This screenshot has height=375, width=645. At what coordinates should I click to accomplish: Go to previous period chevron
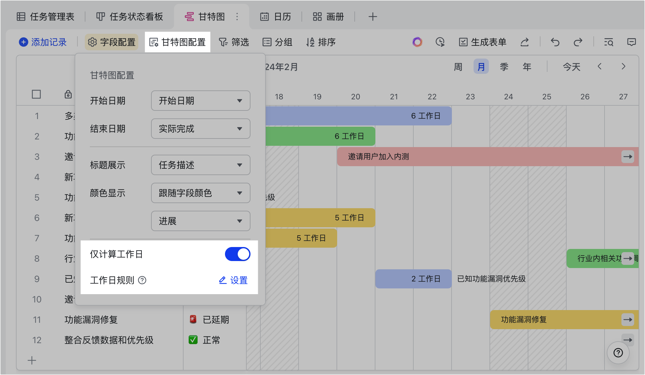(x=600, y=67)
